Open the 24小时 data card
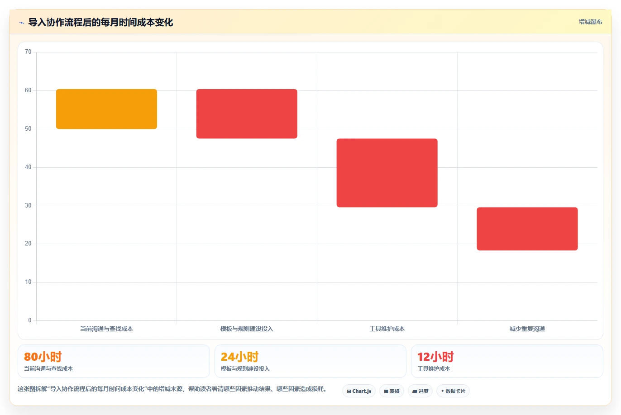This screenshot has height=415, width=621. coord(310,361)
